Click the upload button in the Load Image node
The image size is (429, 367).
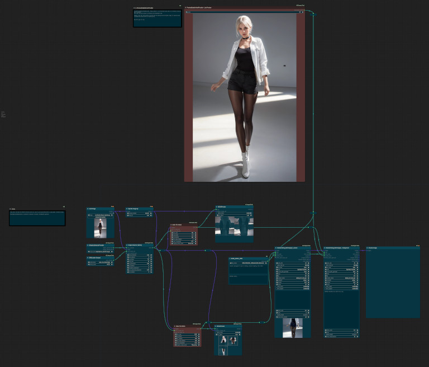[100, 218]
